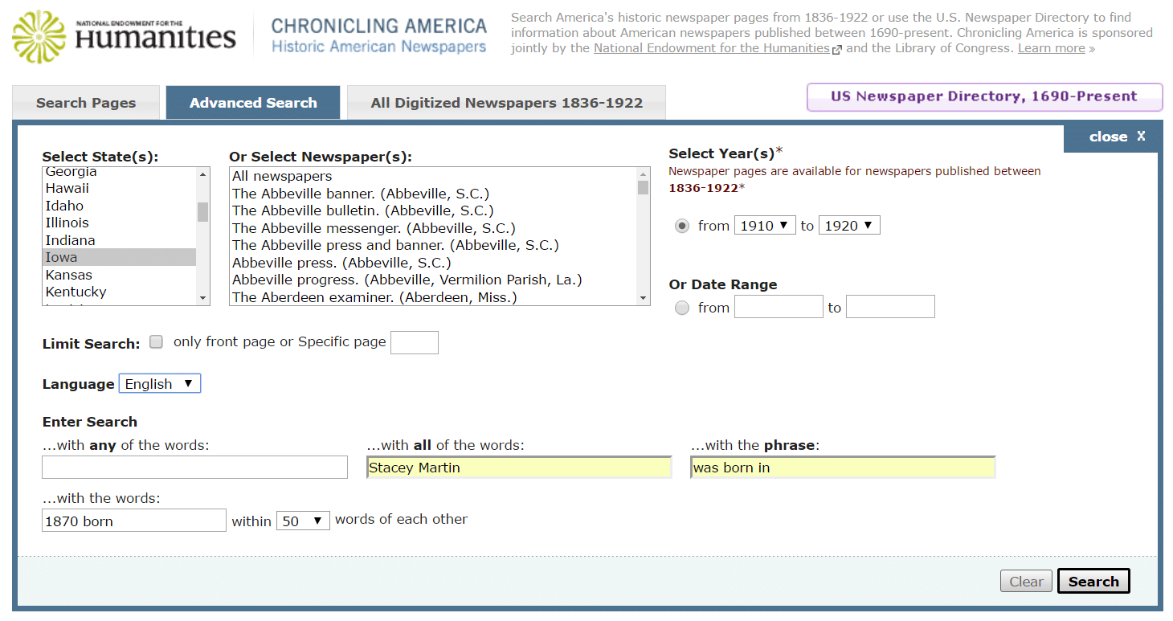Check the only front page checkbox

pos(156,341)
